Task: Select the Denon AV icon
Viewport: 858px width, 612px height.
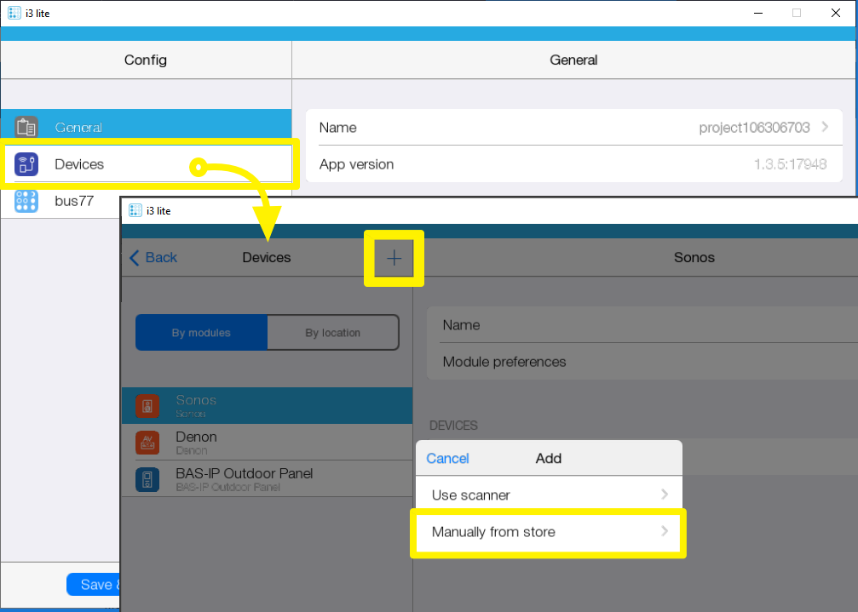Action: pyautogui.click(x=147, y=443)
